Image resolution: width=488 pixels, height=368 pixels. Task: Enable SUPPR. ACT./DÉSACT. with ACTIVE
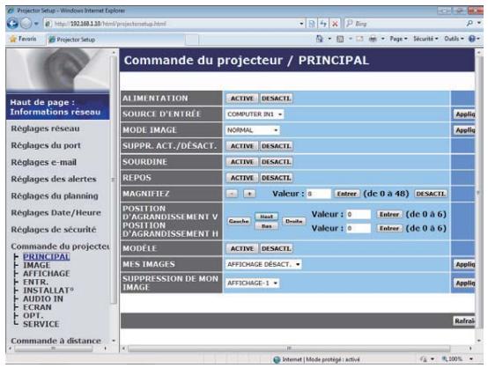(242, 146)
